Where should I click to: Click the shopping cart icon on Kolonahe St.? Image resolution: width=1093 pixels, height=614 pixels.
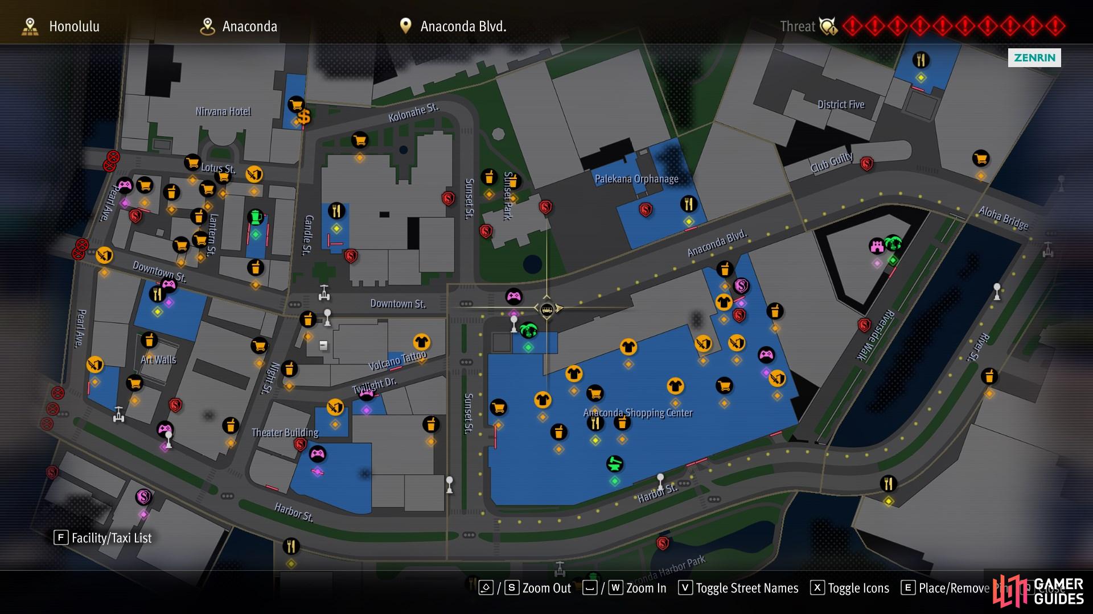[x=359, y=140]
